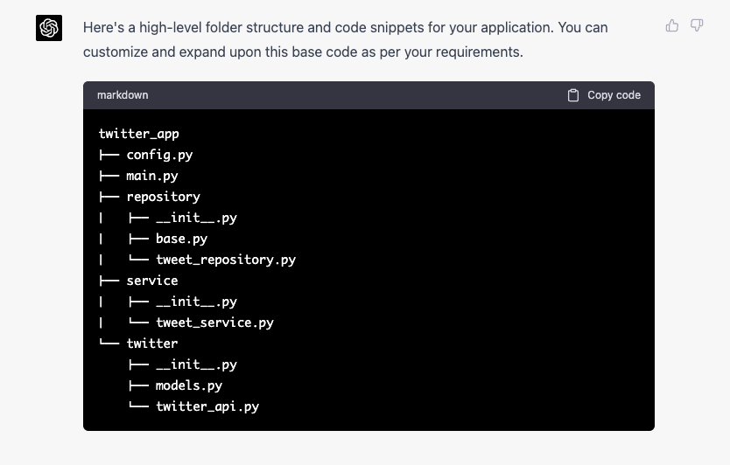This screenshot has width=730, height=465.
Task: Click tweet_repository.py in the tree
Action: pos(225,260)
